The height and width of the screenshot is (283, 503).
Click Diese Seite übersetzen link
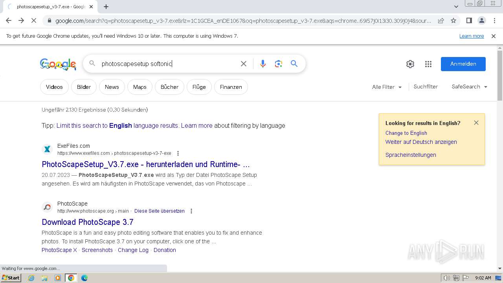[x=160, y=211]
